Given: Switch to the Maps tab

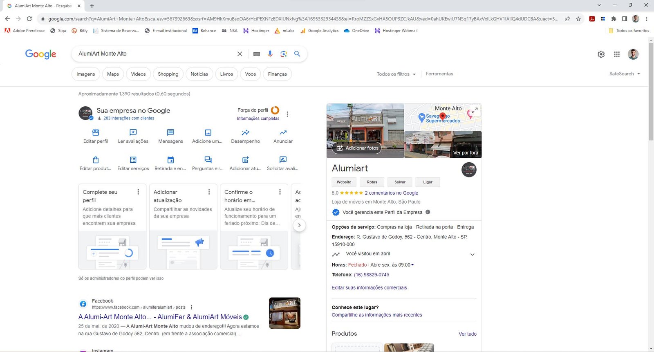Looking at the screenshot, I should coord(113,74).
